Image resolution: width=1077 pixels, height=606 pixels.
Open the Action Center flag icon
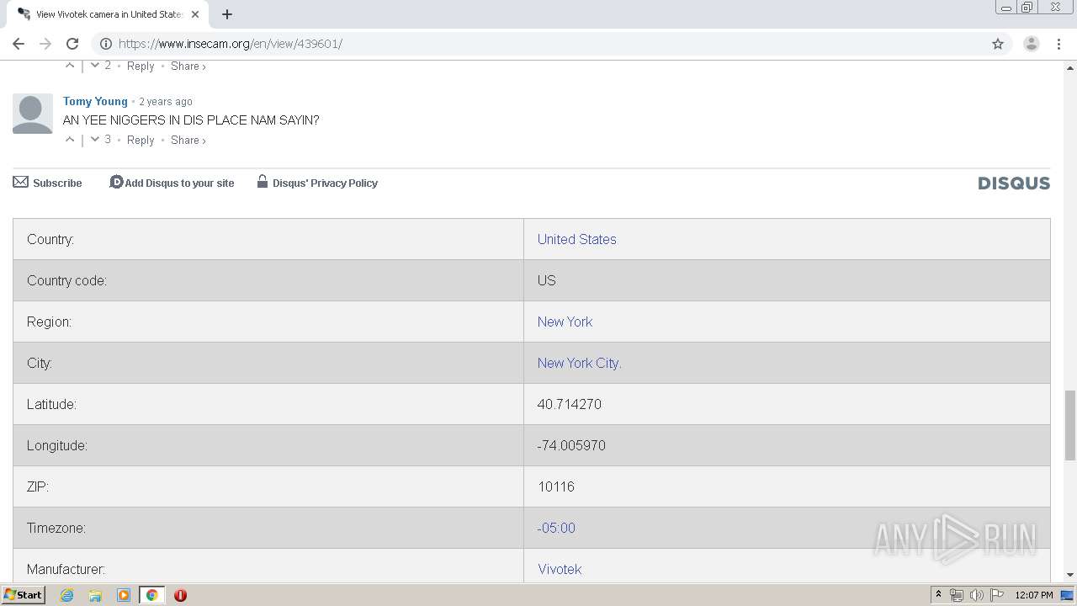997,595
